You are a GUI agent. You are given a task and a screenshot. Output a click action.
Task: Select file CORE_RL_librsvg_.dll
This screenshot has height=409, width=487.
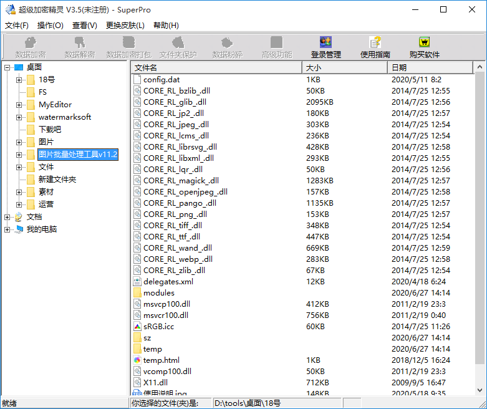point(180,147)
